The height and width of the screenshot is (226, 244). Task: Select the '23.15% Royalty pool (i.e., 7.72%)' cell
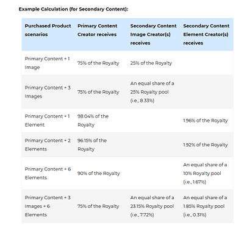pos(152,206)
